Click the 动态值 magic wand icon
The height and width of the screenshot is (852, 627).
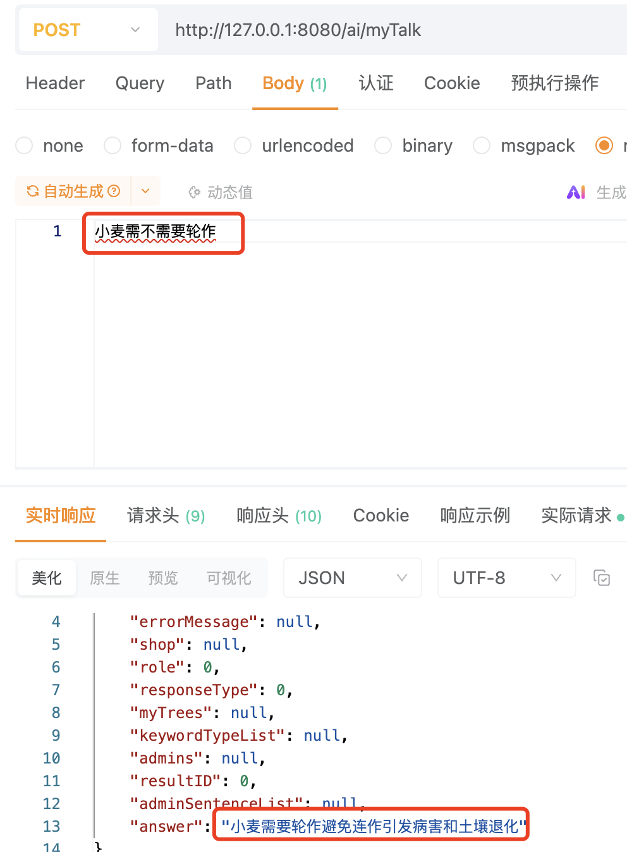(194, 192)
